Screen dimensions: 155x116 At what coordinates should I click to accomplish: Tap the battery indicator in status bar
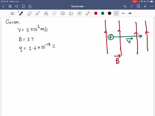click(152, 2)
